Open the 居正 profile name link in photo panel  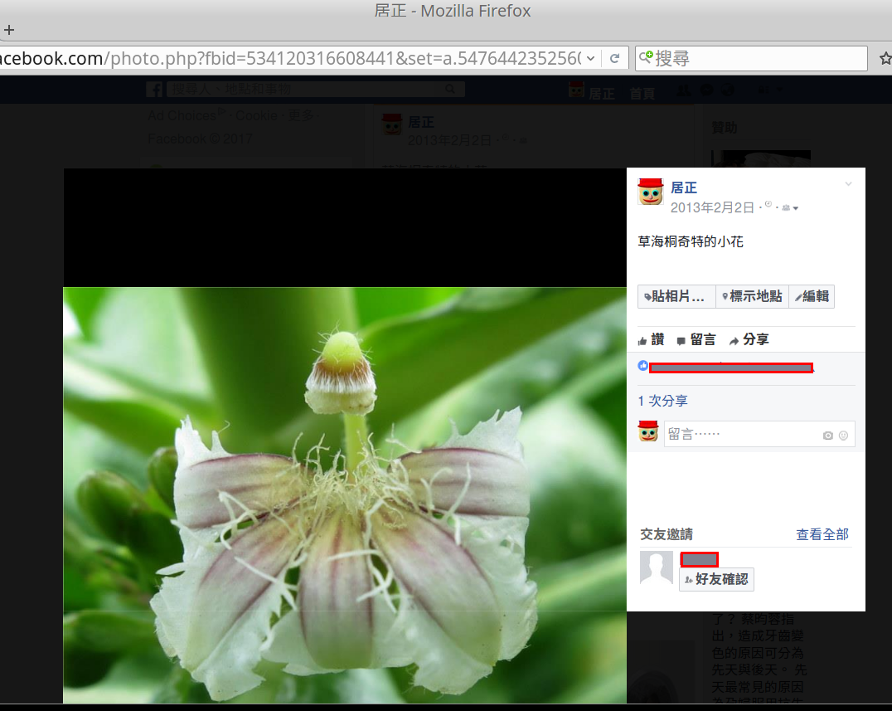pyautogui.click(x=683, y=187)
